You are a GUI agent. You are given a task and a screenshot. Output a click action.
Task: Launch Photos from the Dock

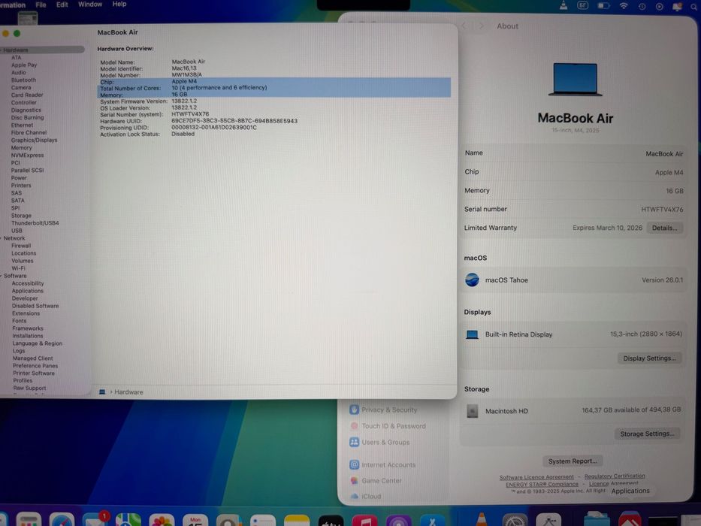click(x=162, y=520)
